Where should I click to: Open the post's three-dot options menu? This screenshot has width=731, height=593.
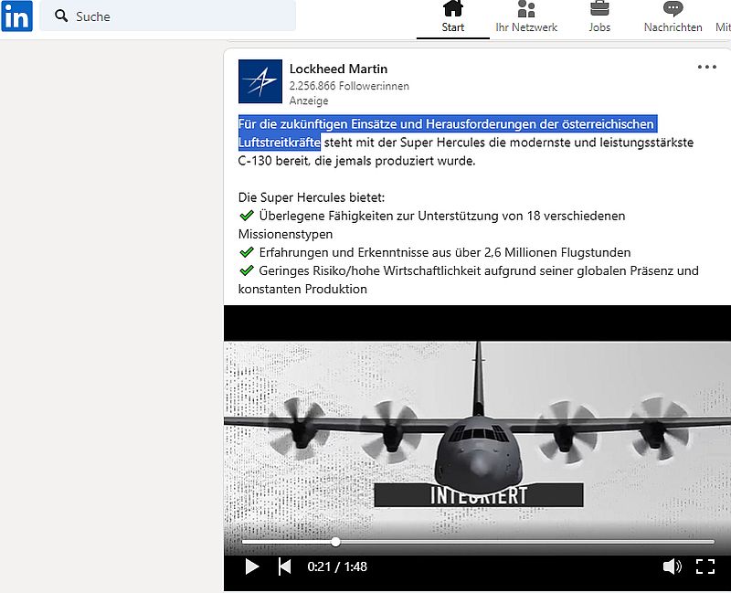[x=706, y=67]
